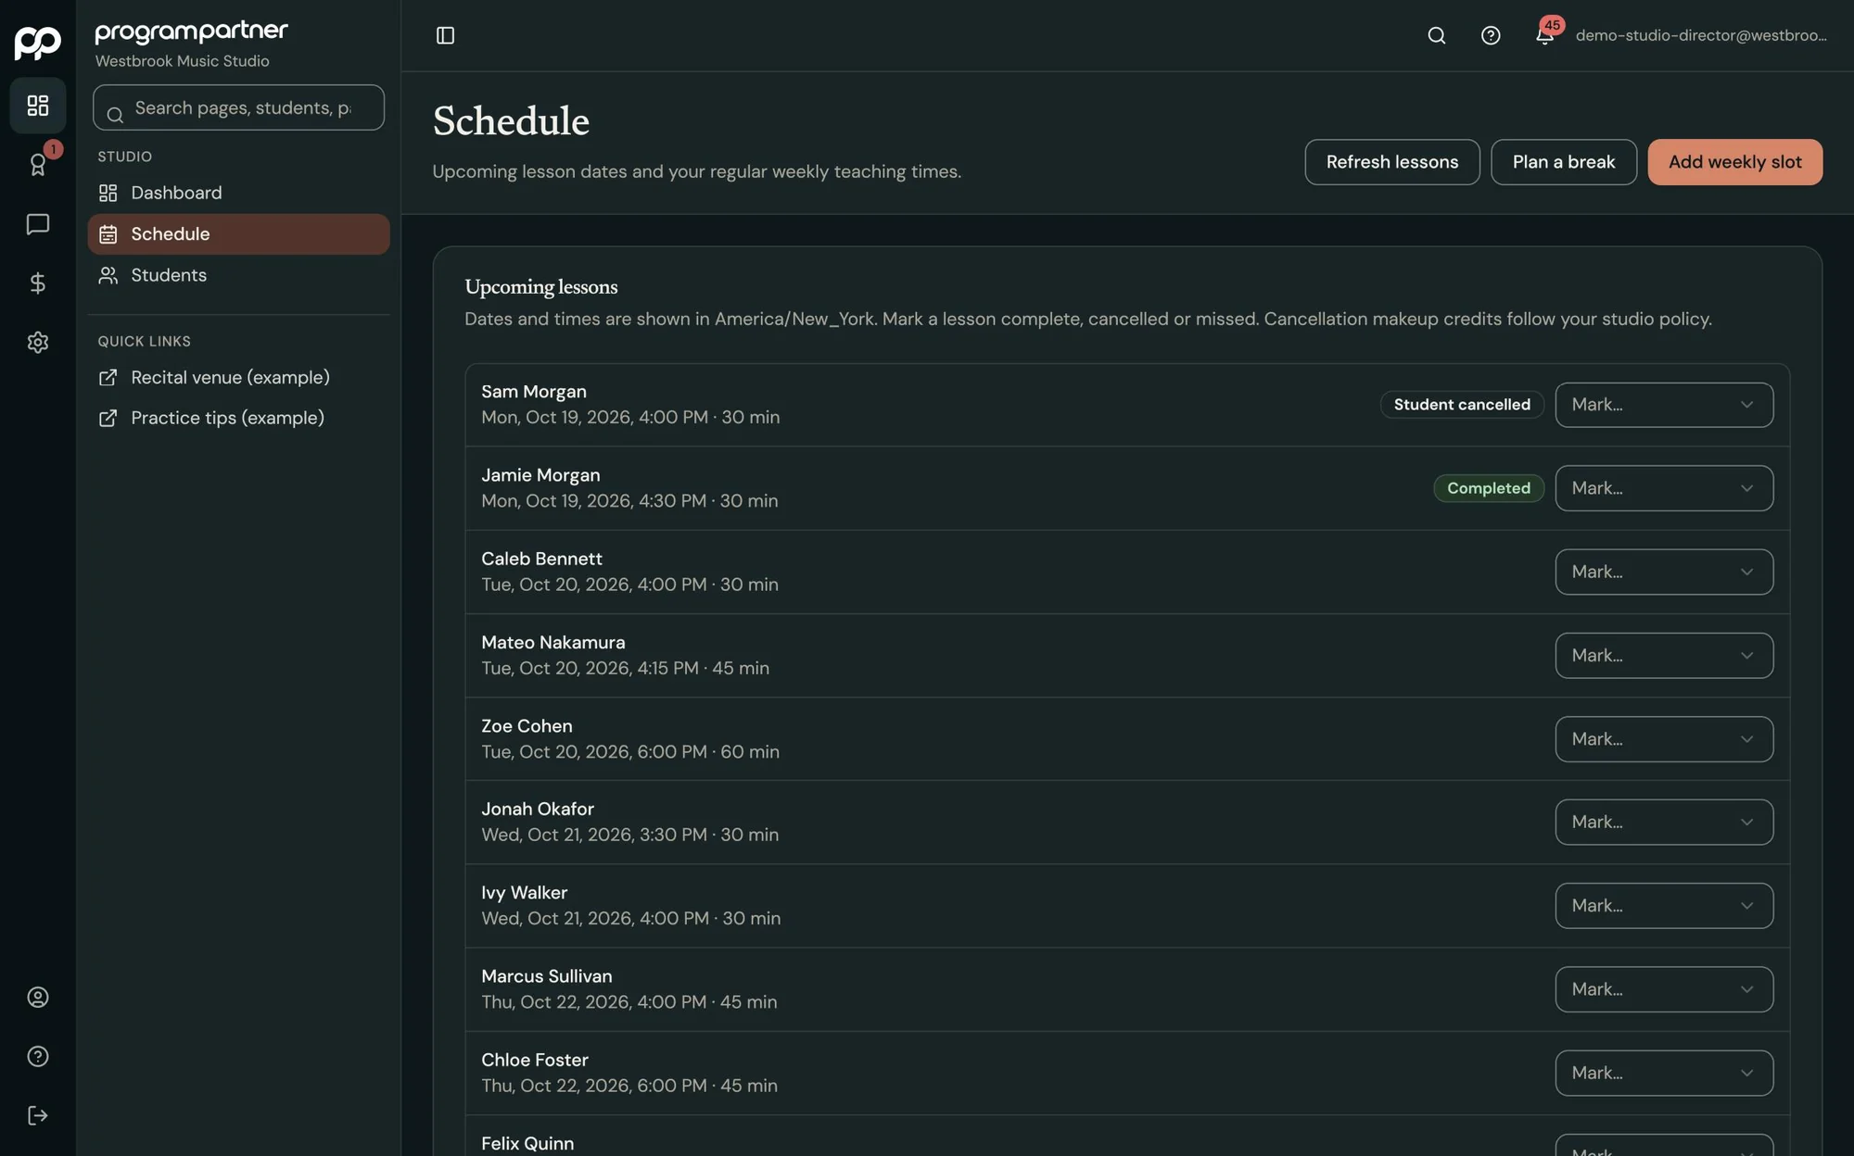Open the Mark dropdown for Jonah Okafor
Viewport: 1854px width, 1156px height.
coord(1664,822)
